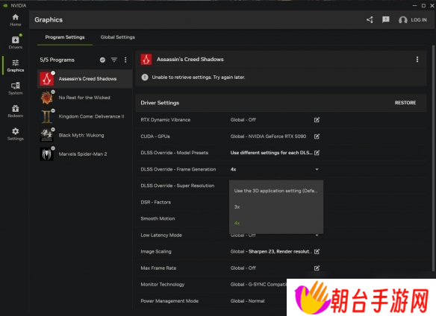Select Black Myth: Wukong program

coord(85,135)
